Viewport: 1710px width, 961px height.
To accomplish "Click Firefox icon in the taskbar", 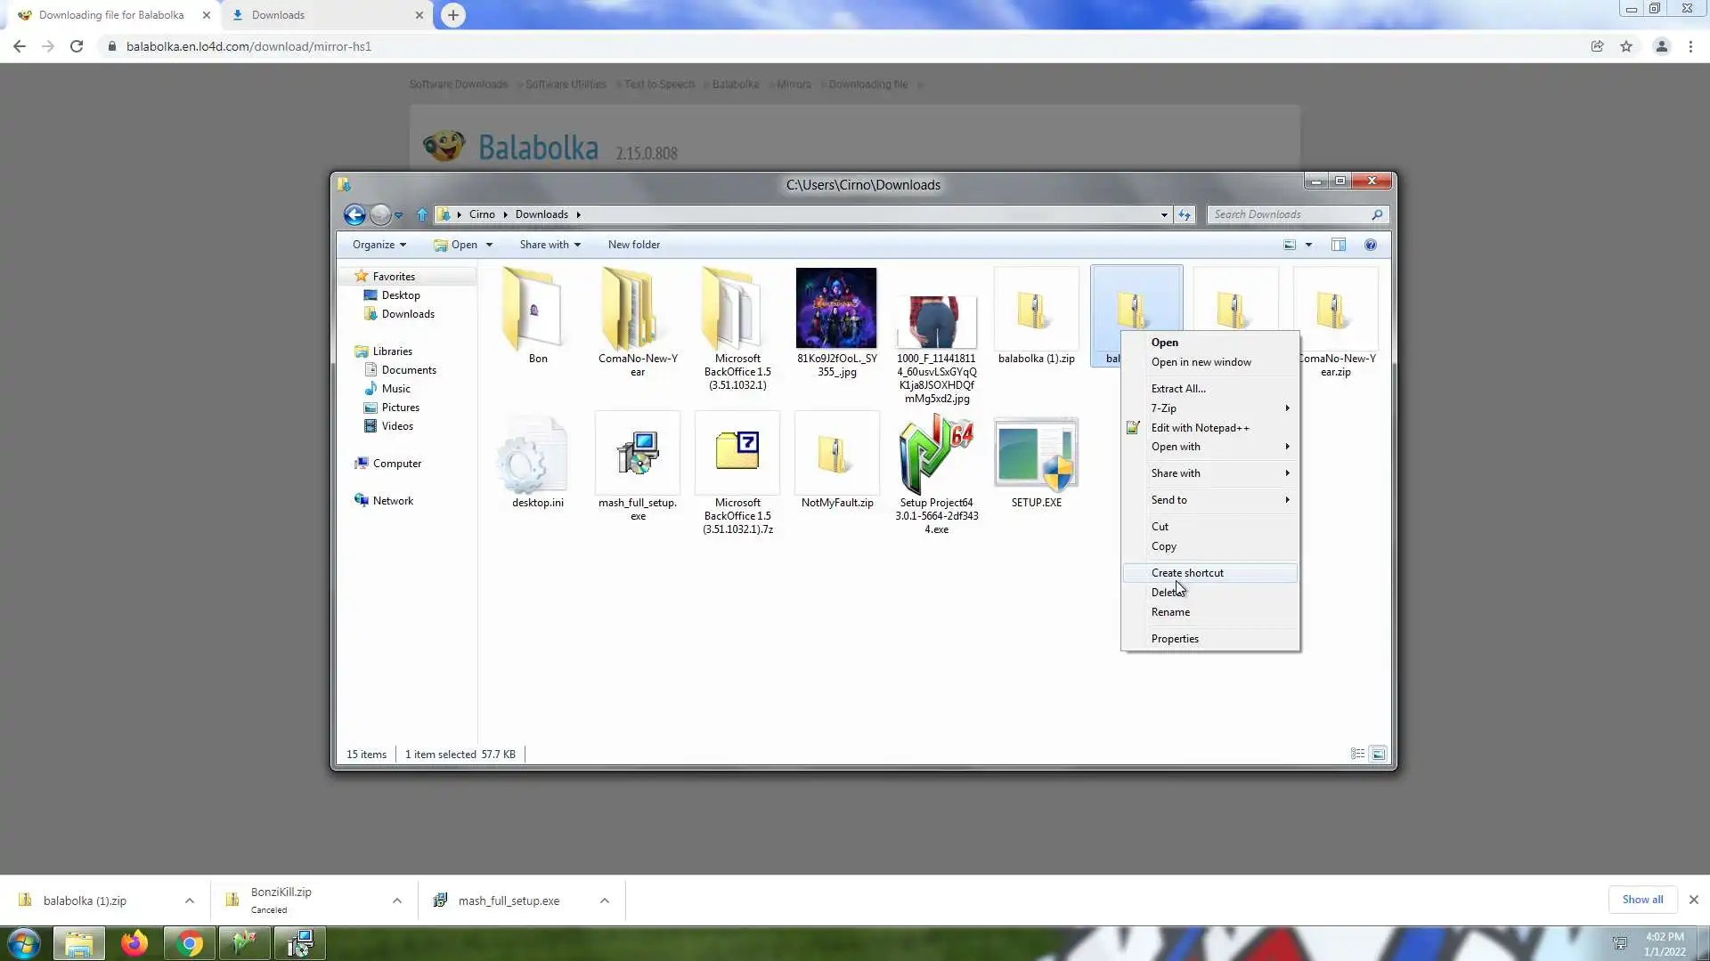I will 134,943.
